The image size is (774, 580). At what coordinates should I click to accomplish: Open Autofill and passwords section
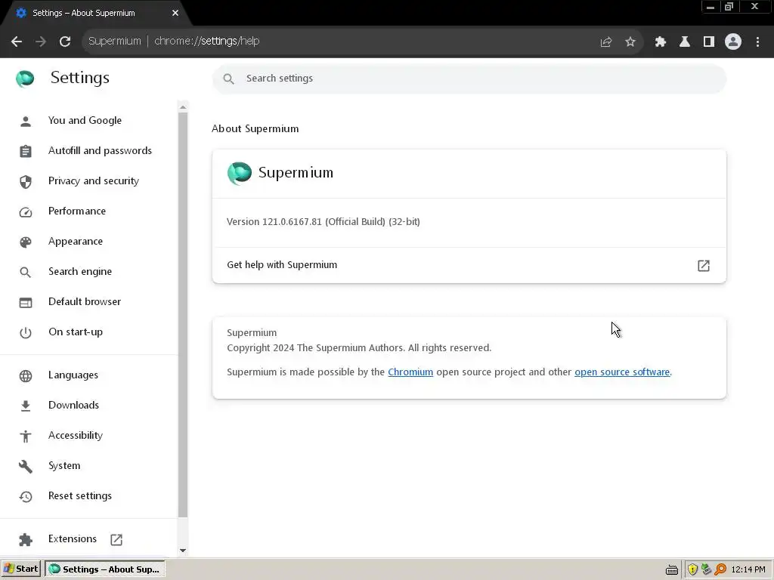pyautogui.click(x=100, y=150)
